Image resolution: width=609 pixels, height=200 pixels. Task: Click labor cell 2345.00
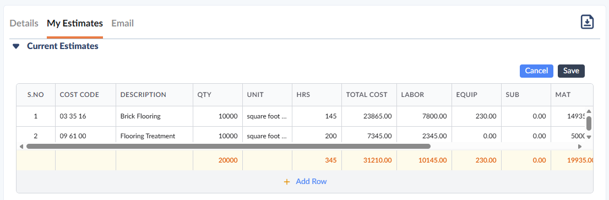coord(424,135)
